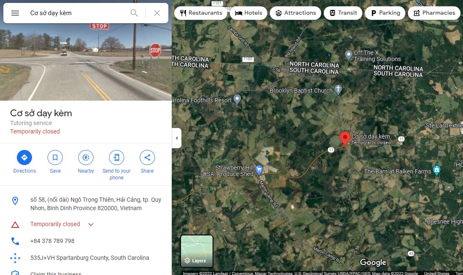Send to your phone icon
Screen dimensions: 463x275
click(117, 158)
